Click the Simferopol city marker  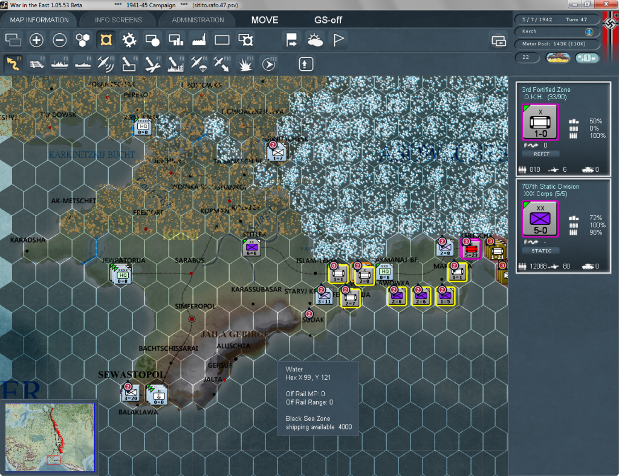point(192,319)
